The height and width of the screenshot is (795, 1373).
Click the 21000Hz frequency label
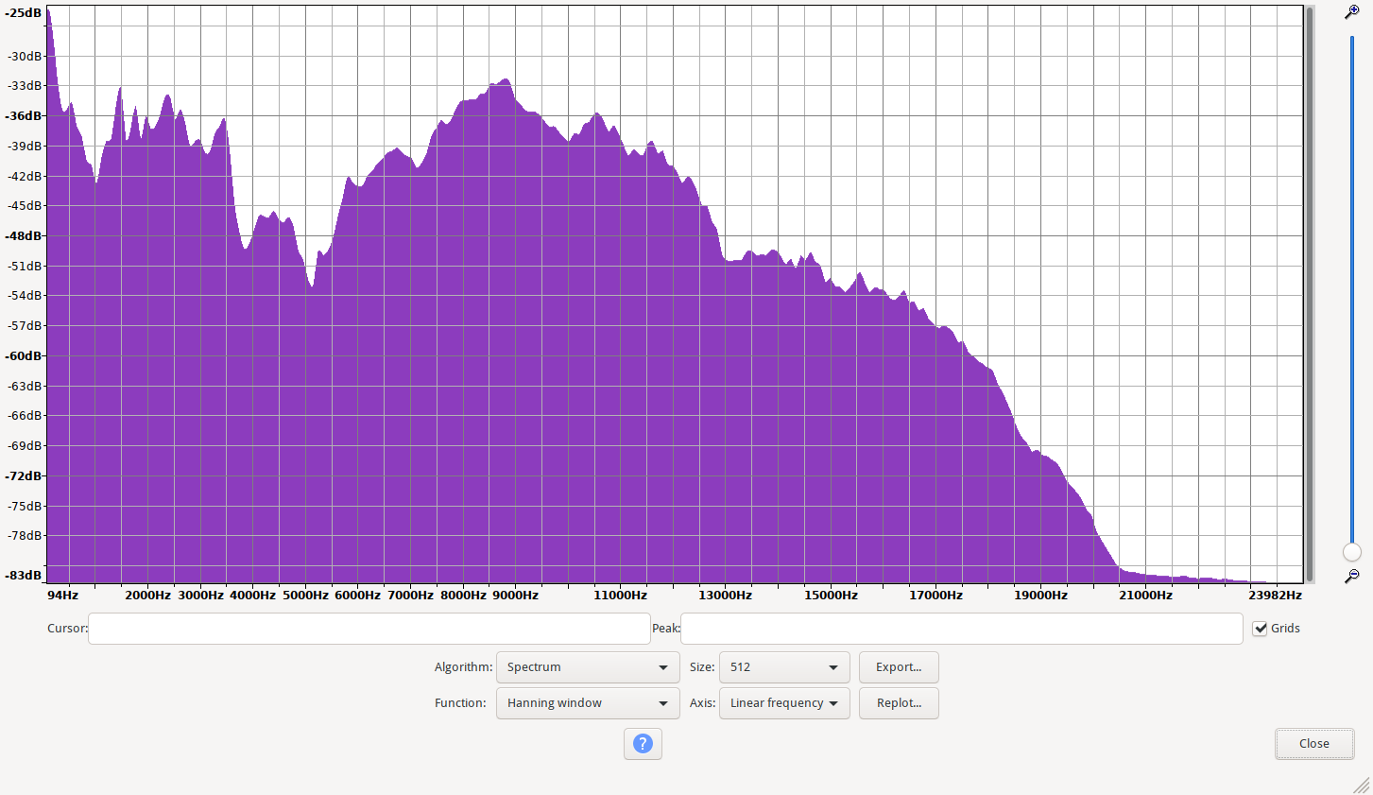pos(1146,596)
